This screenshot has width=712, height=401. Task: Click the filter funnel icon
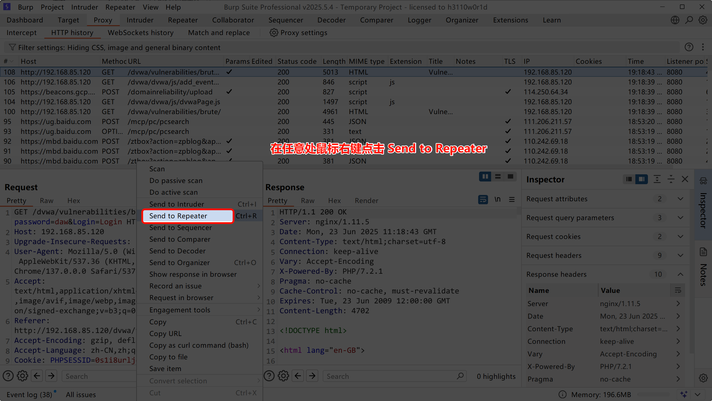(12, 48)
